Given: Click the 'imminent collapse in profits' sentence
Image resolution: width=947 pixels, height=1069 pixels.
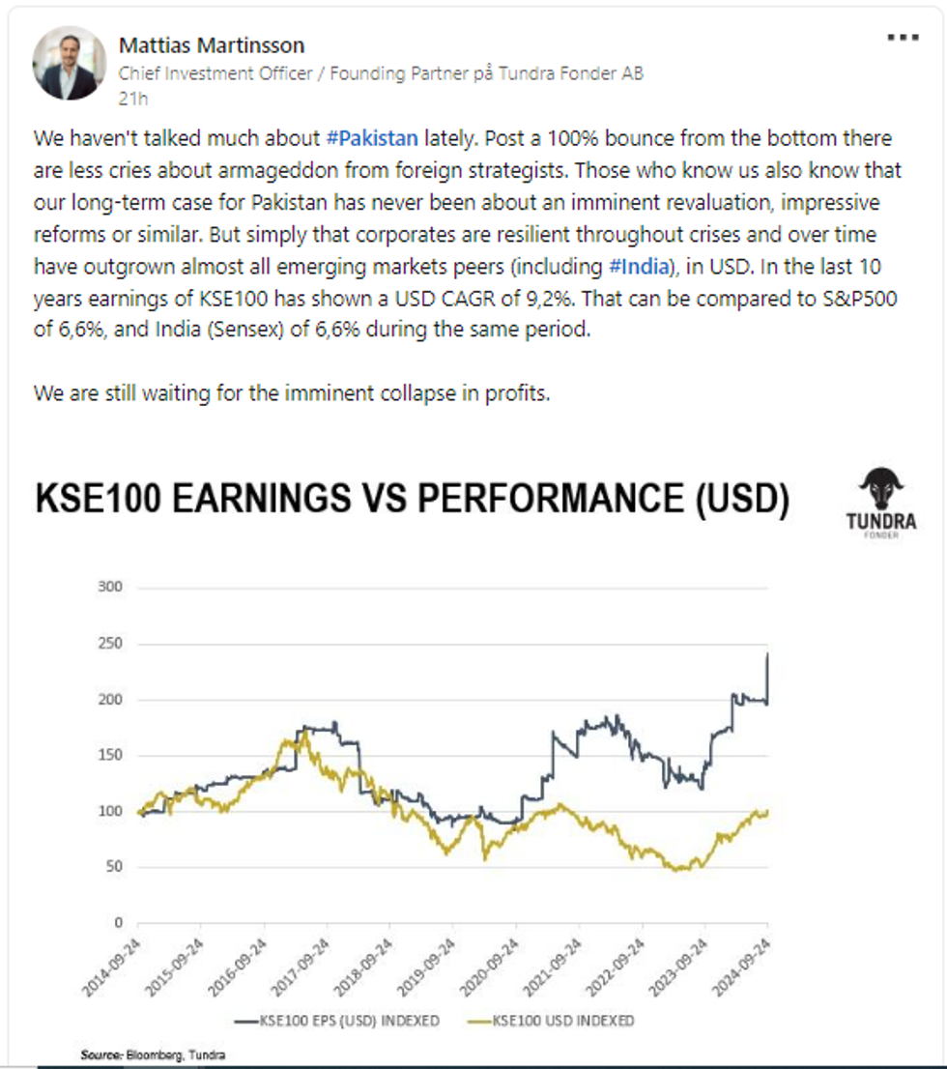Looking at the screenshot, I should click(292, 394).
